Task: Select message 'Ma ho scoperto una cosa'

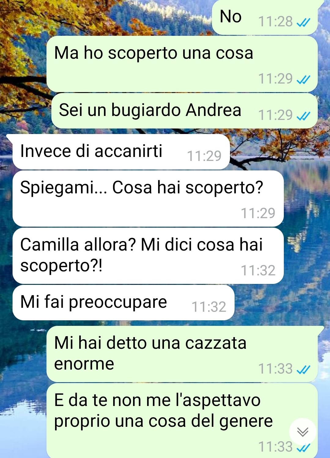Action: pos(182,64)
